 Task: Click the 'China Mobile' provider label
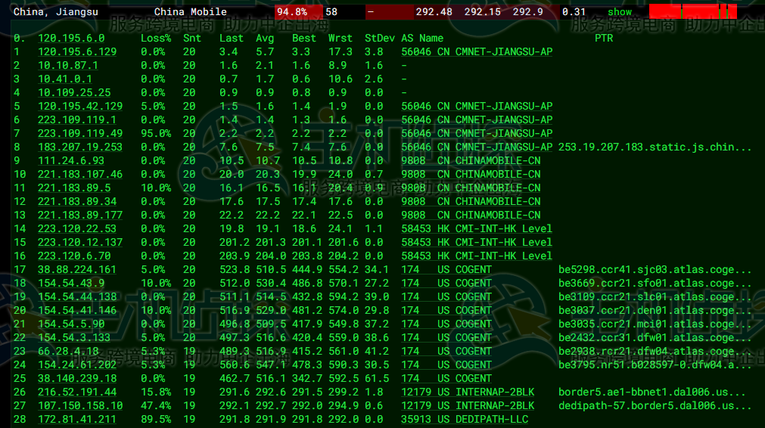pos(190,11)
